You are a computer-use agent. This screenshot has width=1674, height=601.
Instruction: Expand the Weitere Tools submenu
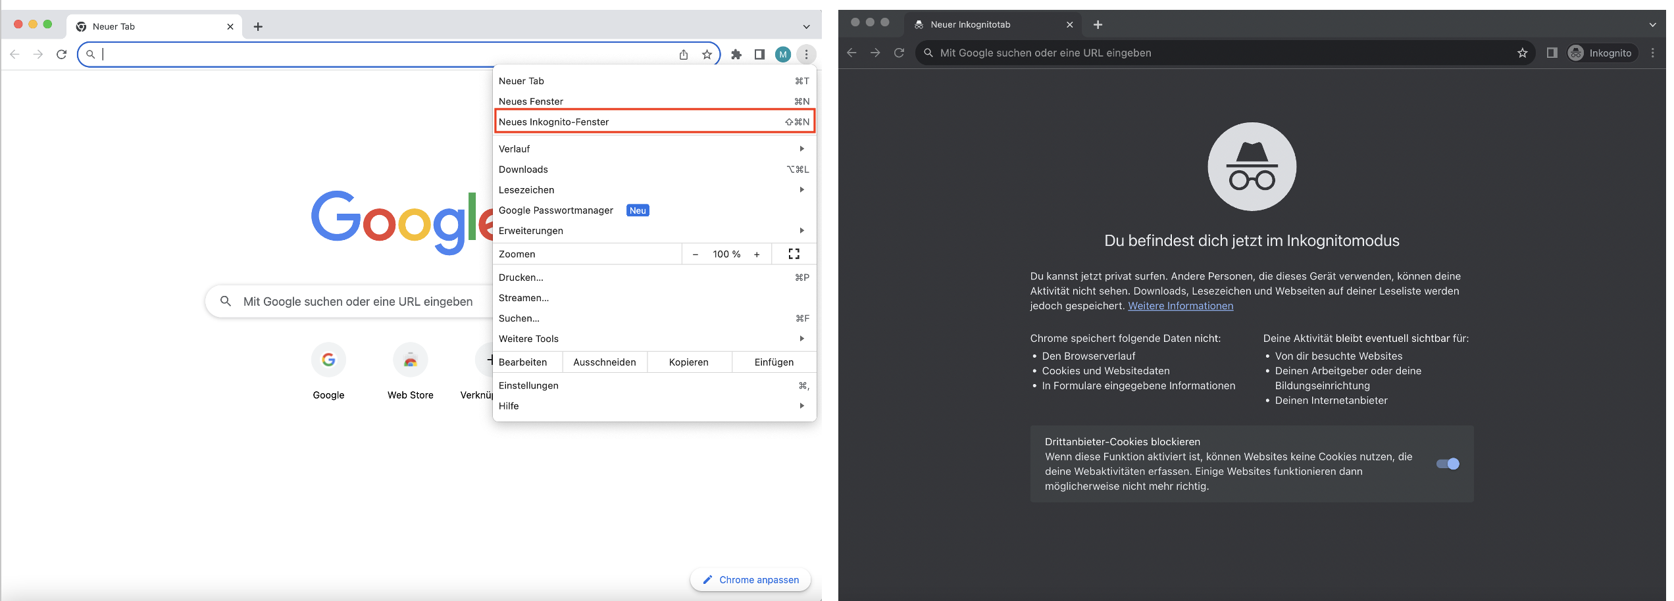[654, 339]
